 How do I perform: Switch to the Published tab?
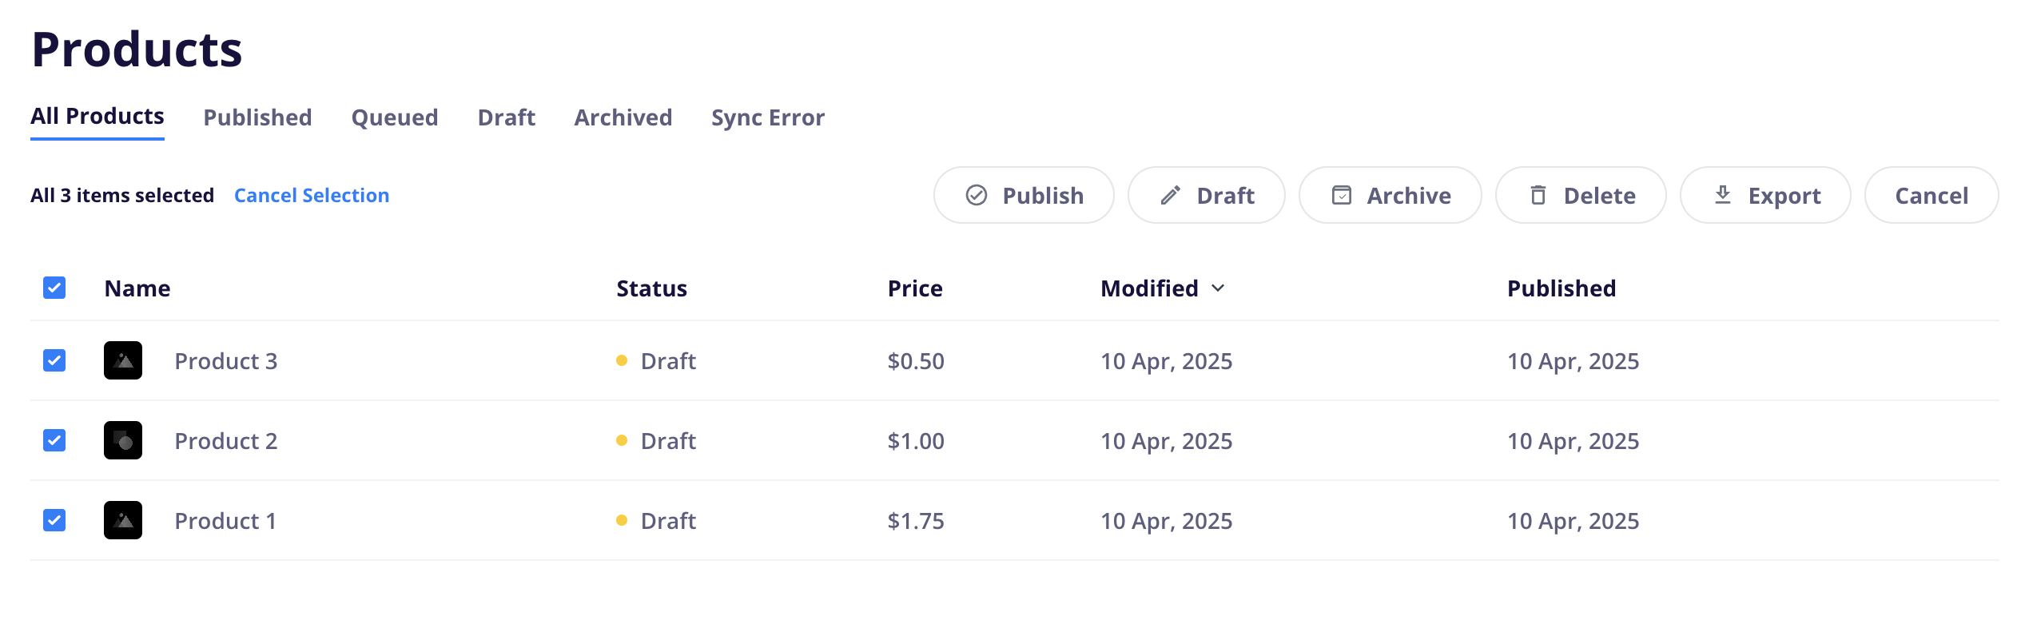coord(257,117)
